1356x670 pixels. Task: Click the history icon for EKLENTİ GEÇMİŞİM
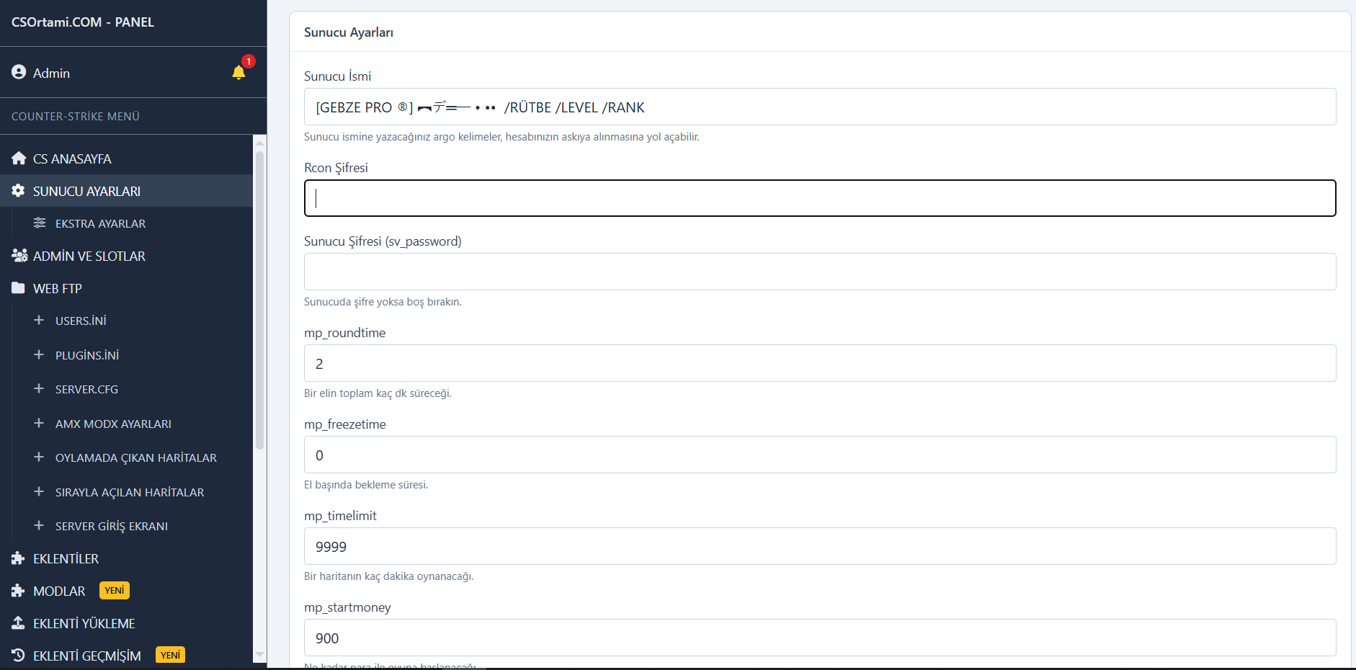coord(17,655)
